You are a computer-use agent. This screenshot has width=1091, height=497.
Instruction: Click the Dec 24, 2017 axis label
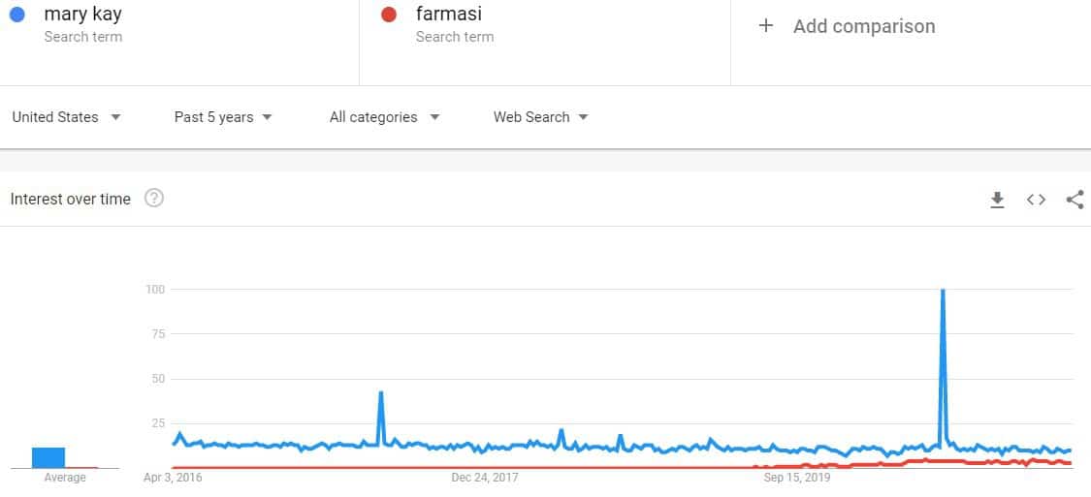pos(485,478)
